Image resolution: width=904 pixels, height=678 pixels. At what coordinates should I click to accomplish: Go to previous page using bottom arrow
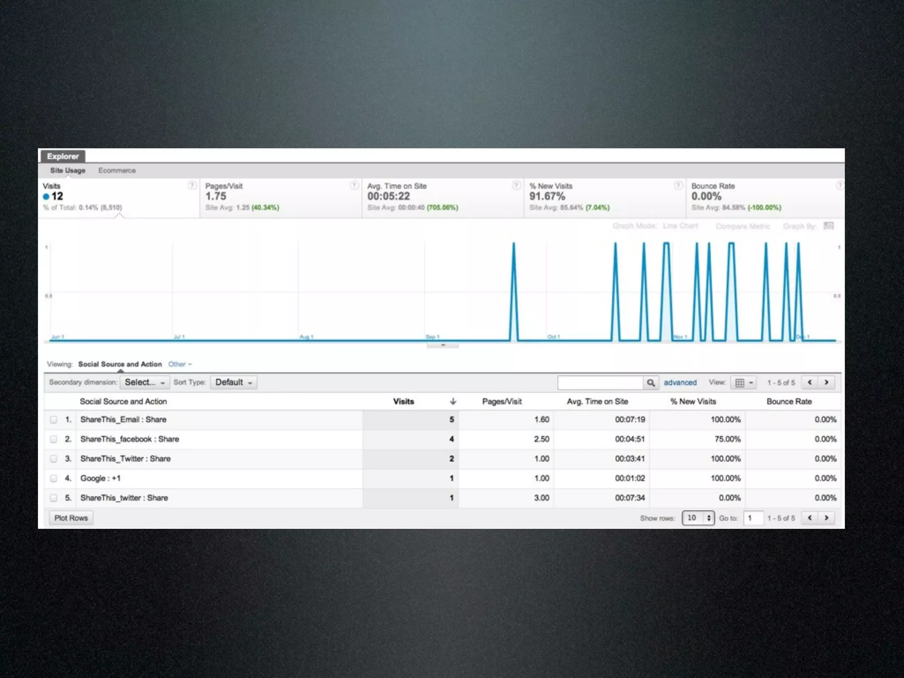coord(810,518)
